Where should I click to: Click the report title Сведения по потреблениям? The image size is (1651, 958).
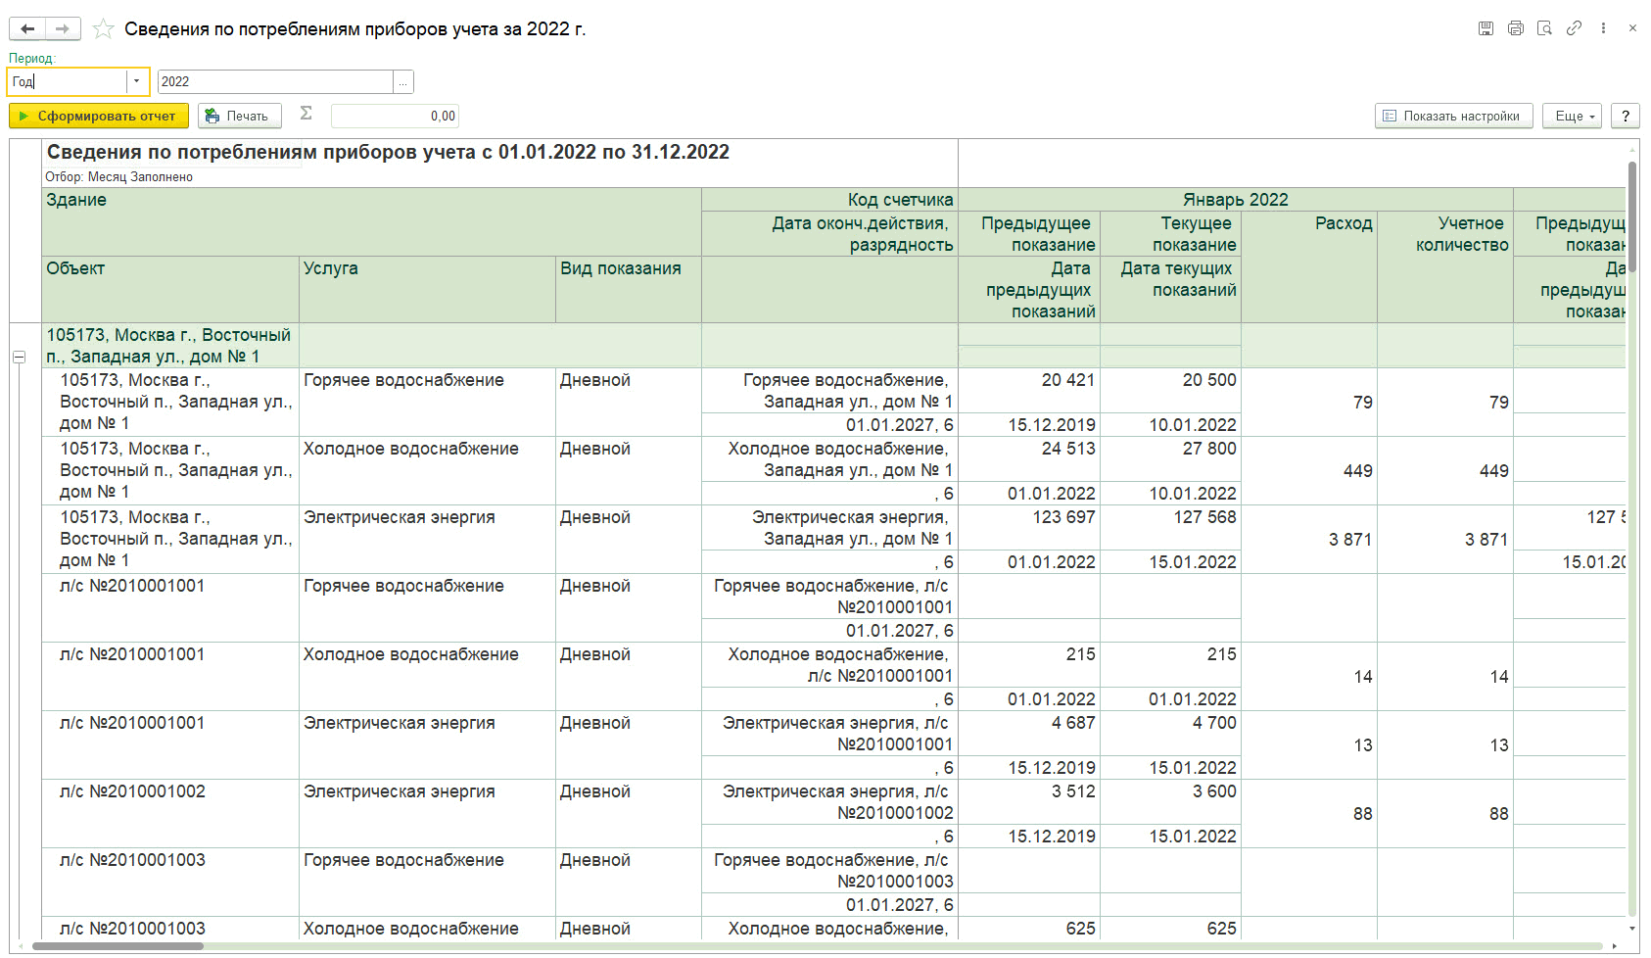pos(388,152)
